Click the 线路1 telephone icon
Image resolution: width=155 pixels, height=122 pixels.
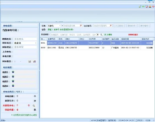click(13, 72)
